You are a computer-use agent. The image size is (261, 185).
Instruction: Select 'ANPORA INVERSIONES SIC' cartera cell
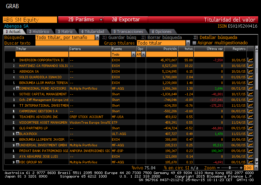pos(90,151)
